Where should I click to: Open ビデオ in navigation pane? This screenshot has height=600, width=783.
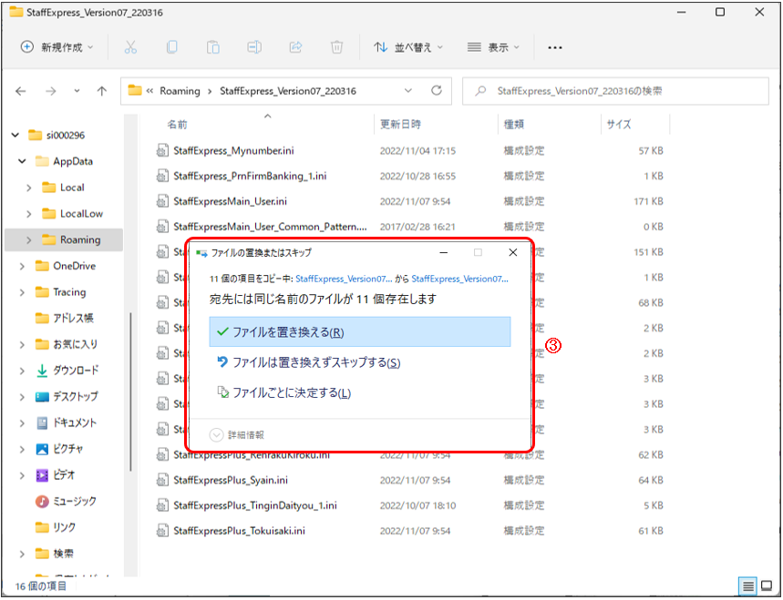(55, 475)
